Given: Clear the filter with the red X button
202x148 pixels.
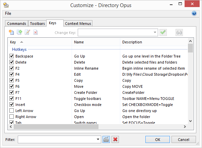Looking at the screenshot, I should click(x=115, y=140).
